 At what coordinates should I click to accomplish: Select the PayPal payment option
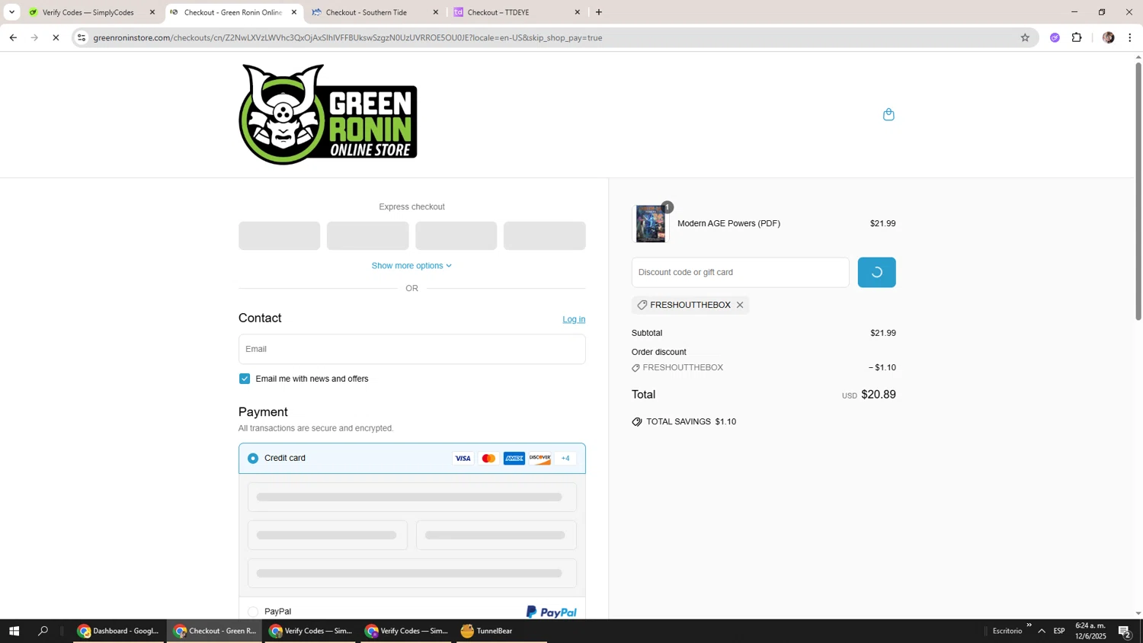click(253, 612)
